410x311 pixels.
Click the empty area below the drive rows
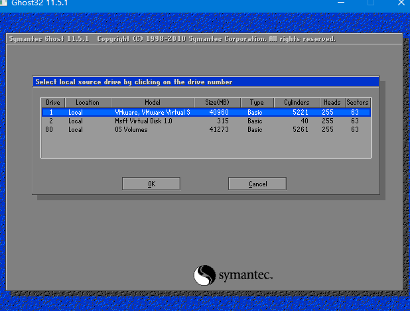(x=206, y=146)
